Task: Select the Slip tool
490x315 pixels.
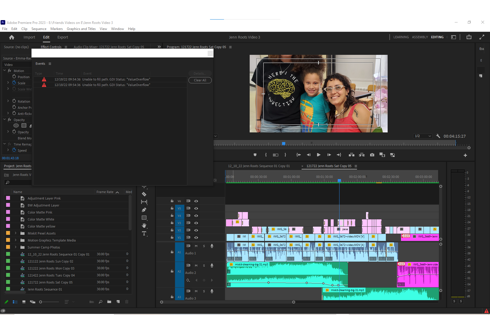Action: [x=144, y=202]
